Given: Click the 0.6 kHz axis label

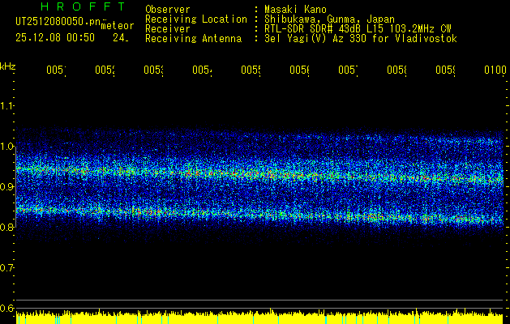Looking at the screenshot, I should tap(6, 308).
